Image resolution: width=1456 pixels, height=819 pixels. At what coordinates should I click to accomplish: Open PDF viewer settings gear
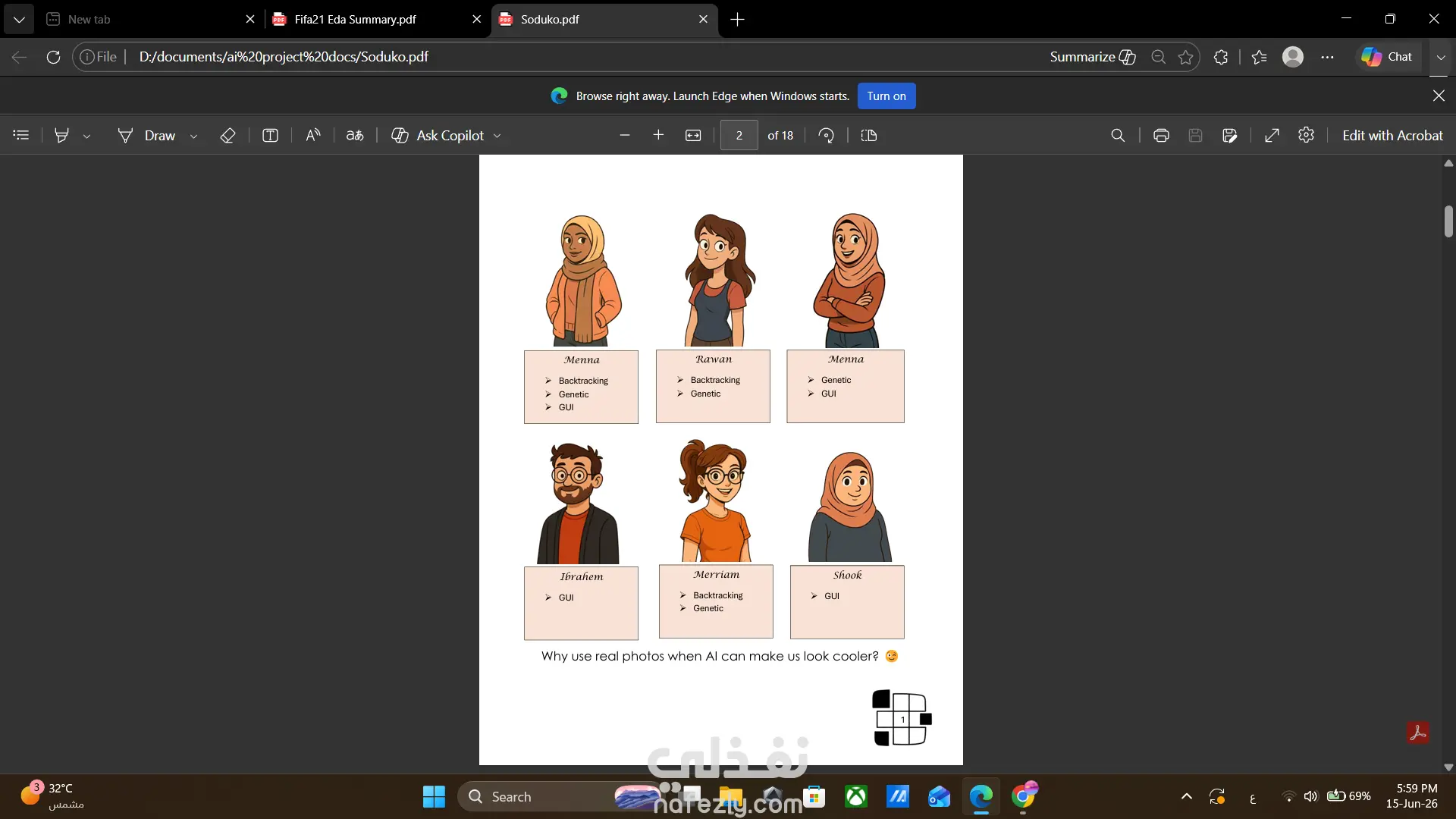pos(1306,135)
